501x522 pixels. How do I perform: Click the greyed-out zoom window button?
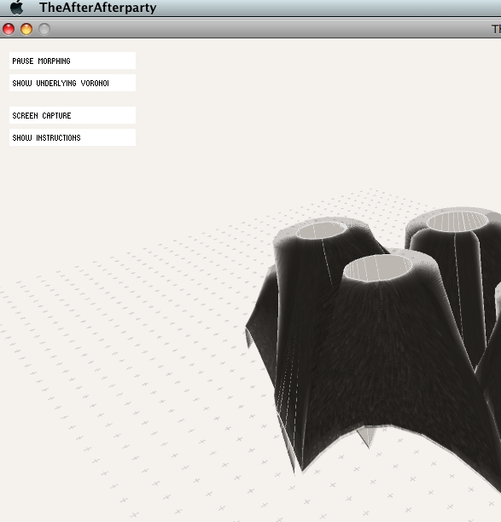click(x=44, y=29)
